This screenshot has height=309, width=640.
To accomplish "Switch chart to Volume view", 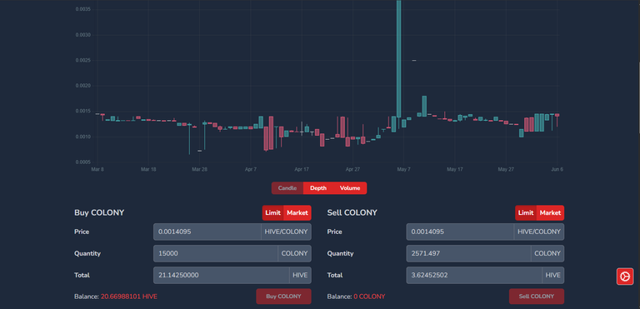I will pyautogui.click(x=350, y=188).
